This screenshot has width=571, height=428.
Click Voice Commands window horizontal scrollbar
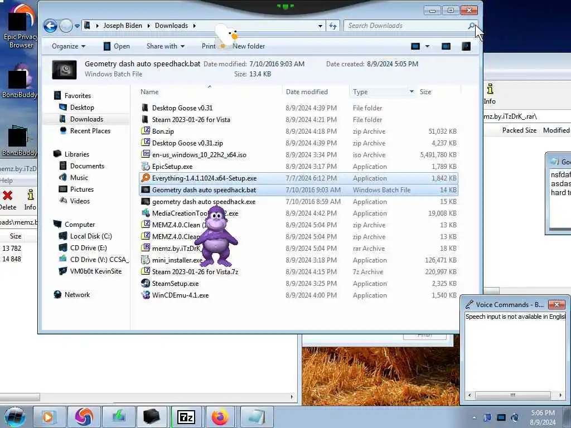coord(515,395)
